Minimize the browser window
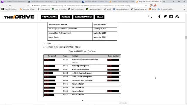Image resolution: width=187 pixels, height=105 pixels. pos(174,2)
